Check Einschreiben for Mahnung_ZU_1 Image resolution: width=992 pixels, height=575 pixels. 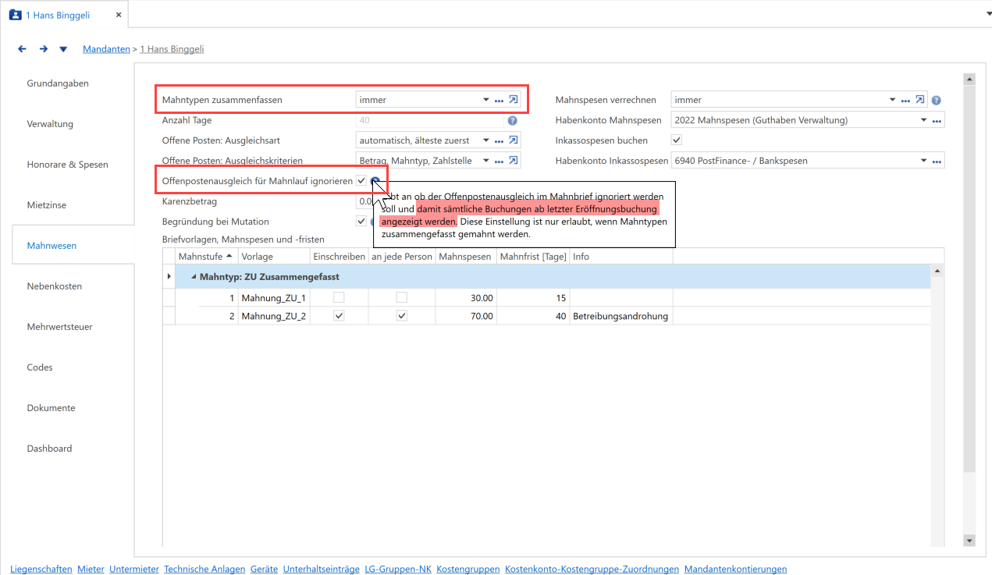[x=339, y=297]
